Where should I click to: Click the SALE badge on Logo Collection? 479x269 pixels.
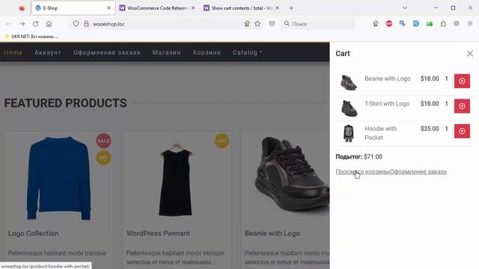point(103,140)
